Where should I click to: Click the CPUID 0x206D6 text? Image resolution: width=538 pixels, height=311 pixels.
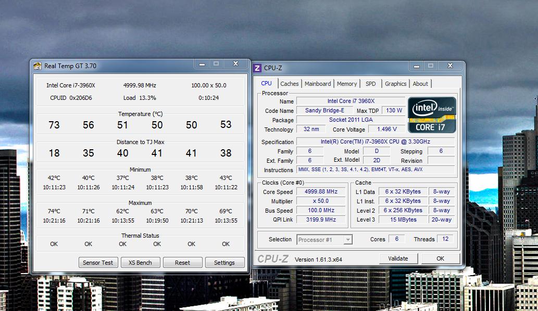(x=71, y=98)
